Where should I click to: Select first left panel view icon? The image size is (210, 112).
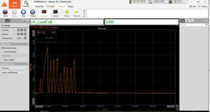click(3, 21)
